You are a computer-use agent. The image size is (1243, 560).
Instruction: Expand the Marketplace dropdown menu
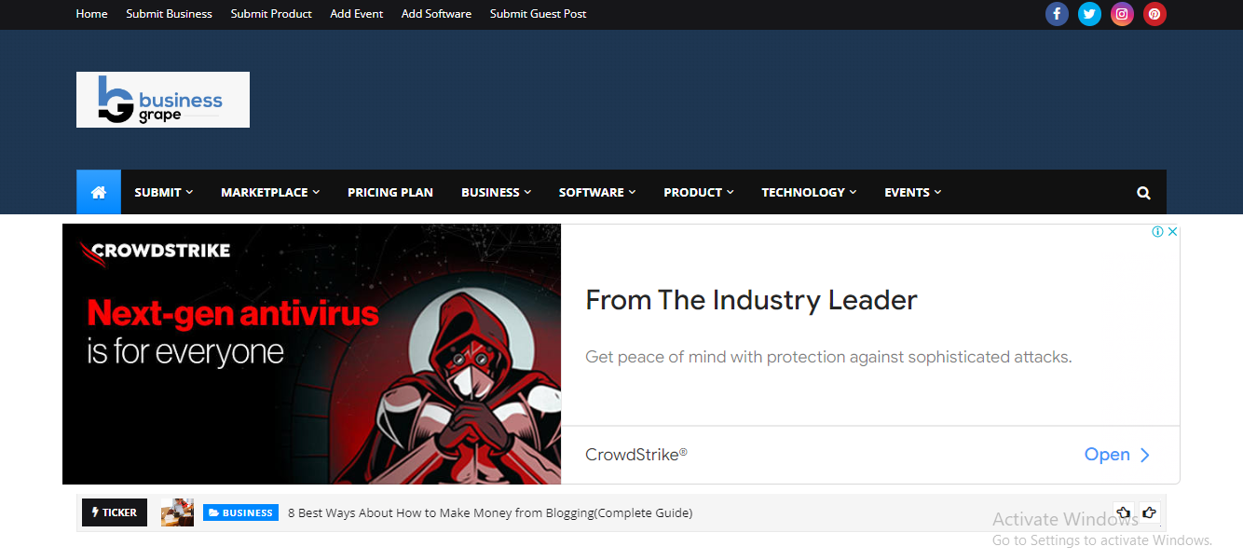click(x=270, y=192)
